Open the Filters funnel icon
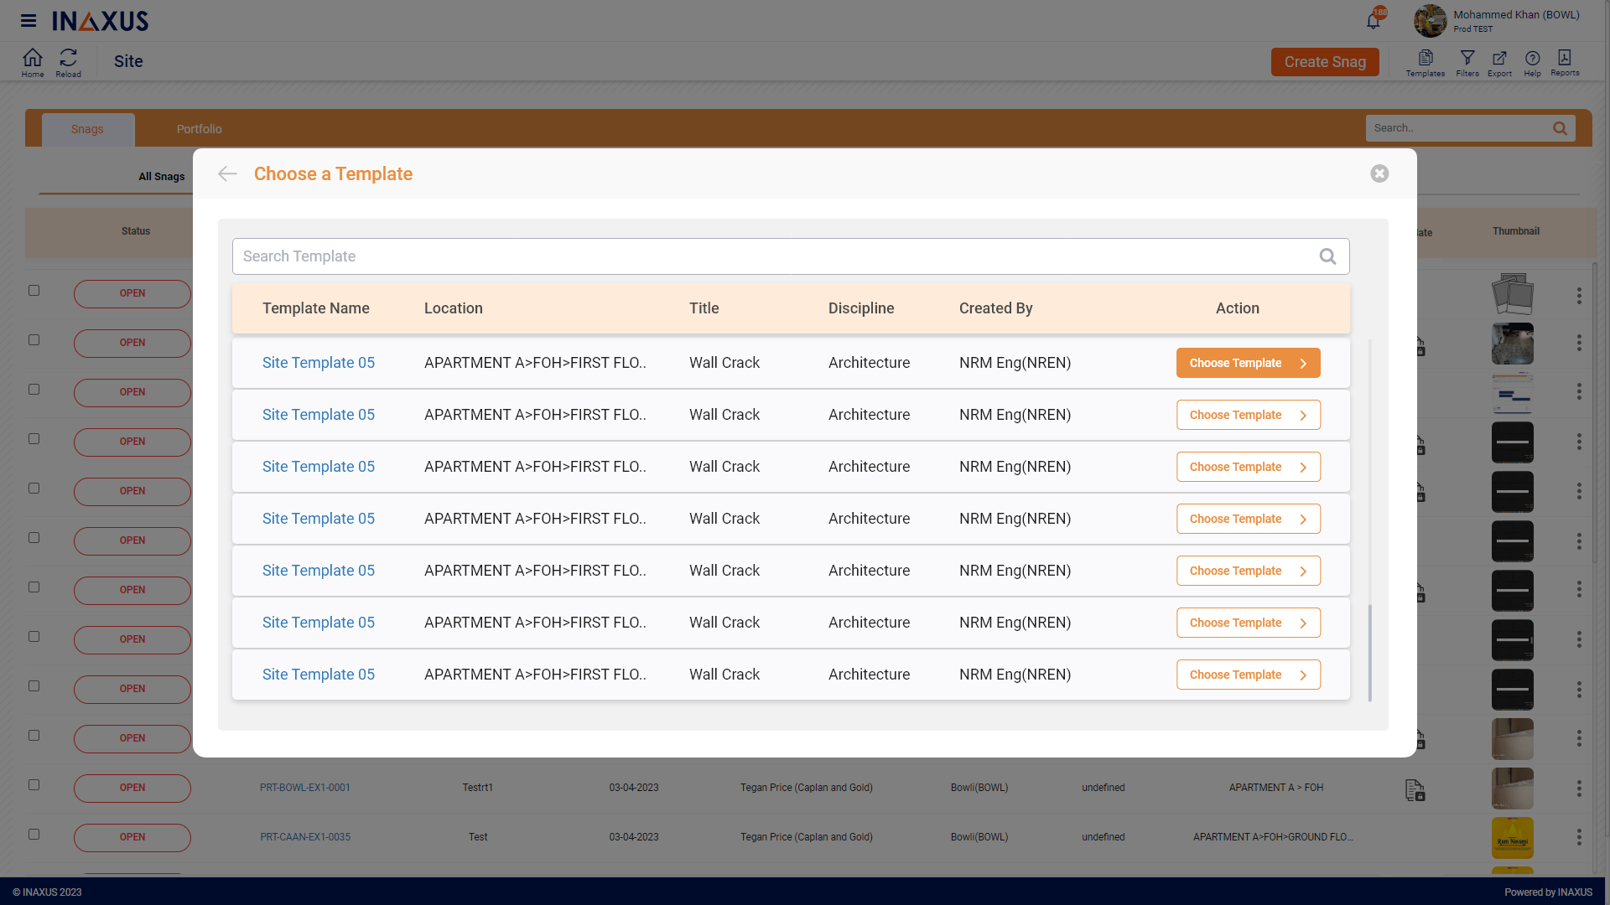The height and width of the screenshot is (905, 1610). point(1467,61)
